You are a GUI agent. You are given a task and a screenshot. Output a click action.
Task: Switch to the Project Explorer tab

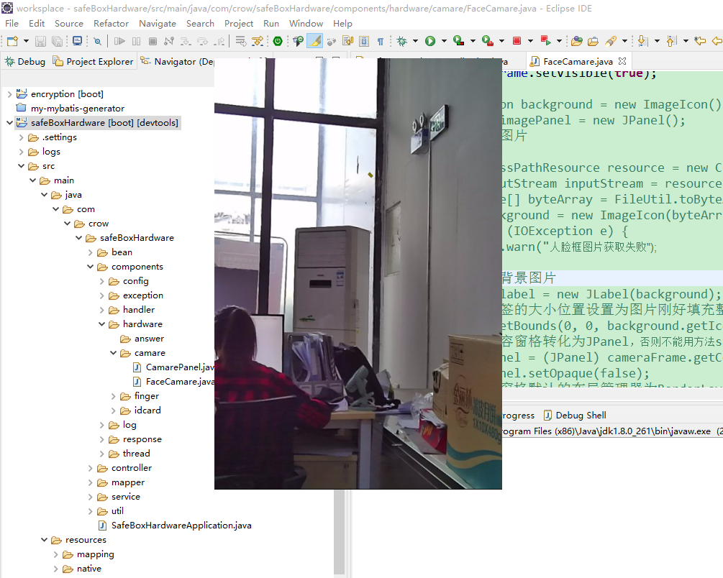(x=93, y=62)
